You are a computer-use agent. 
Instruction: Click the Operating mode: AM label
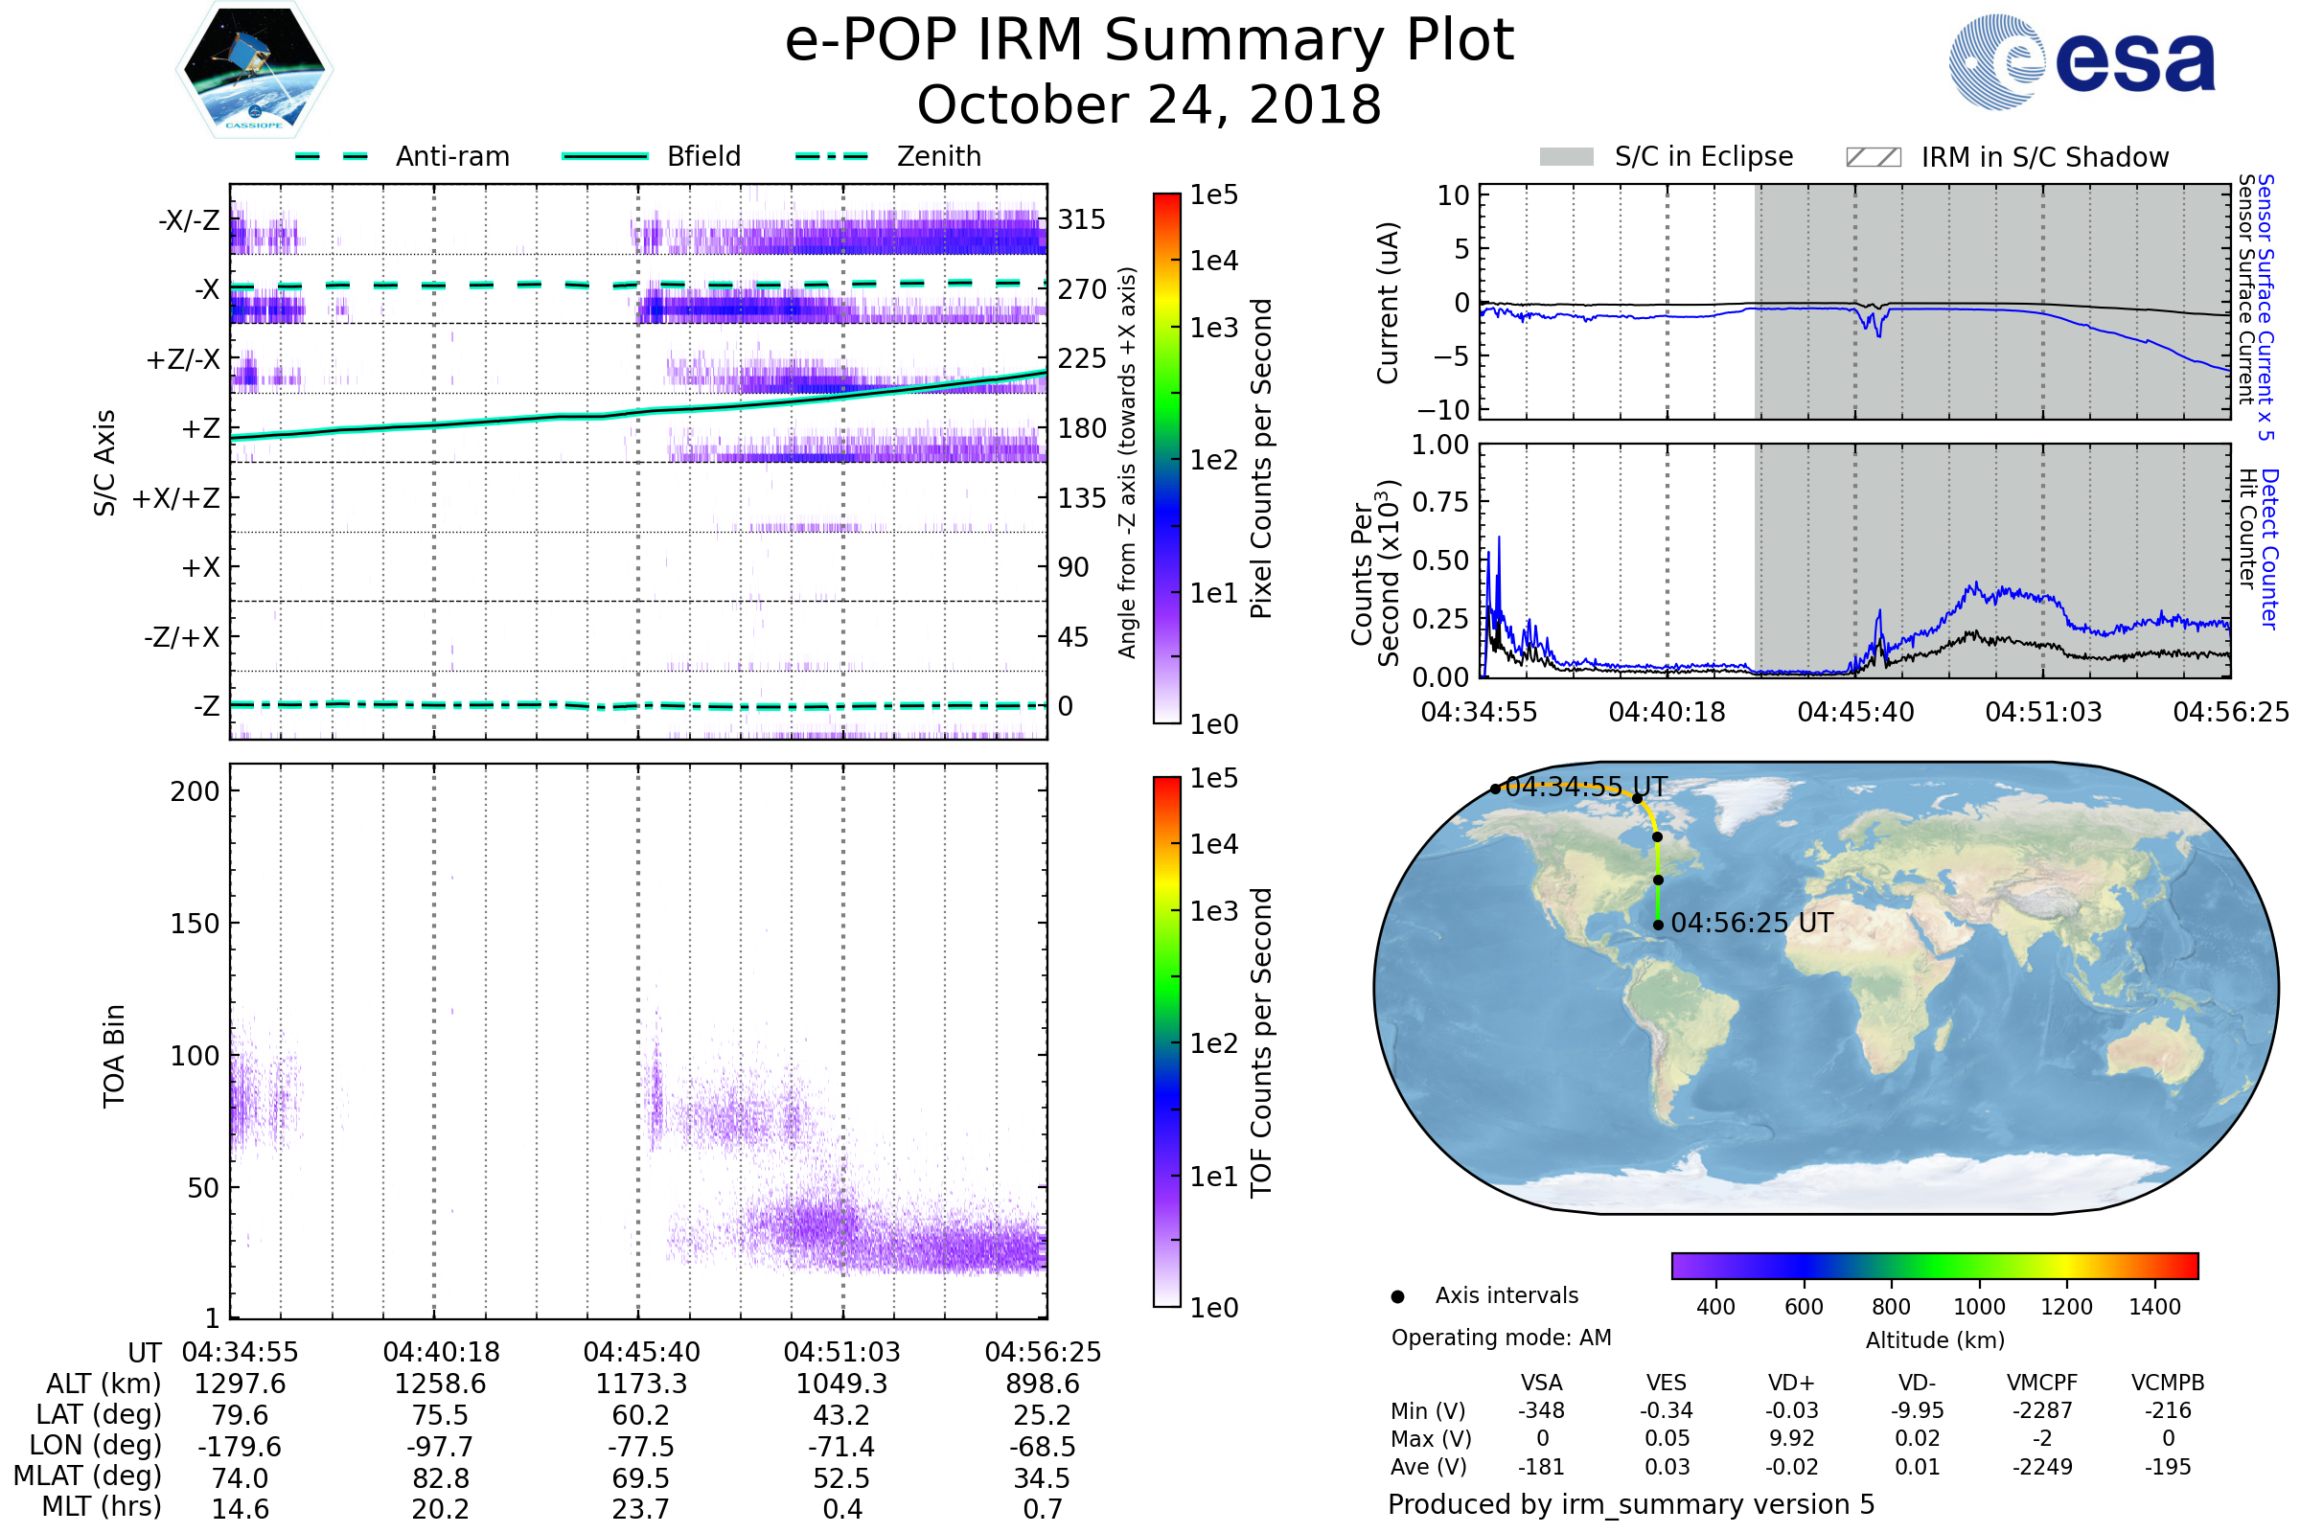1501,1338
